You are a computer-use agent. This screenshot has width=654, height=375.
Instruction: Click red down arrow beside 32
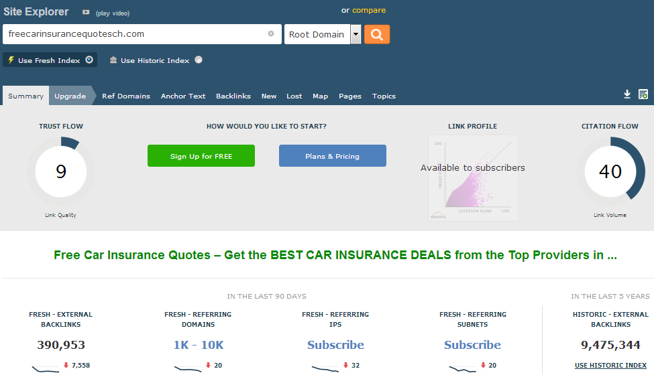pyautogui.click(x=345, y=365)
